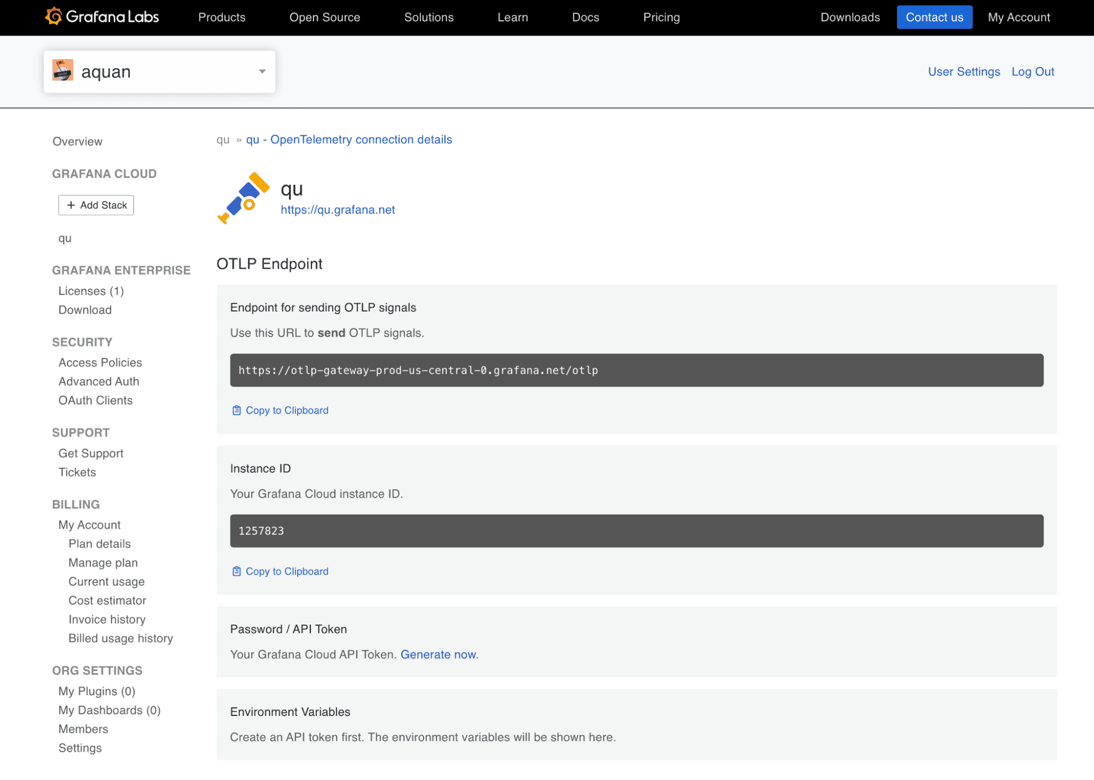The width and height of the screenshot is (1094, 780).
Task: Open https://qu.grafana.net stack link
Action: pyautogui.click(x=338, y=210)
